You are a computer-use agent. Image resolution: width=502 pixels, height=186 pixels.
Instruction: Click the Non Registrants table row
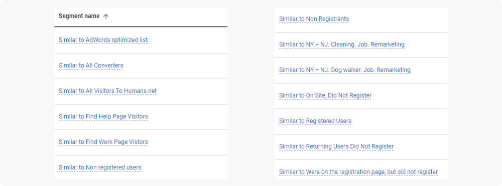pyautogui.click(x=361, y=20)
